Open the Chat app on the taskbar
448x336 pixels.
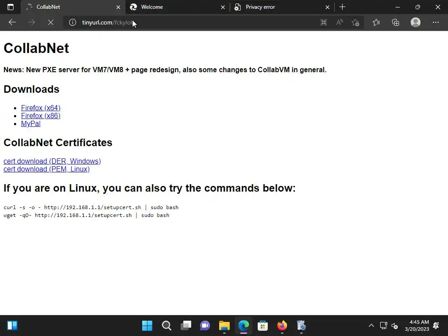pyautogui.click(x=205, y=325)
